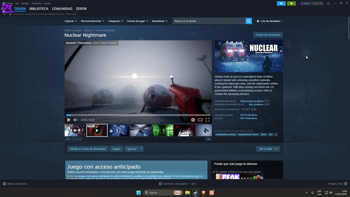Click the store search magnifier button
The width and height of the screenshot is (350, 197).
click(249, 21)
